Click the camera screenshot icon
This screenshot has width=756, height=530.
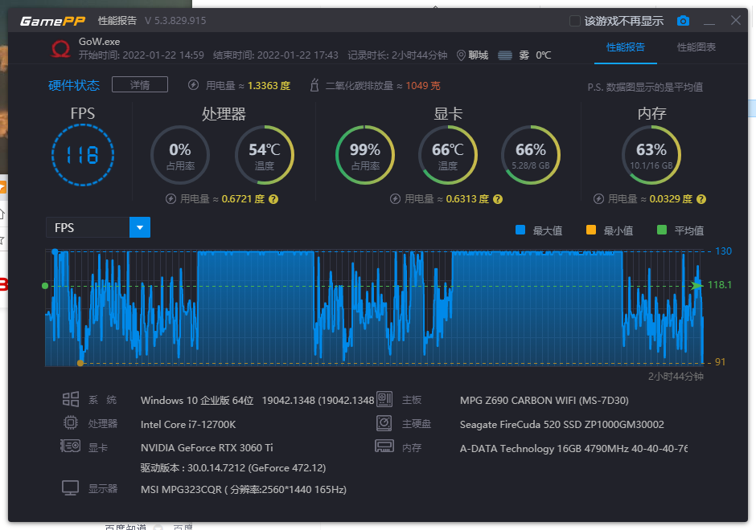tap(683, 21)
